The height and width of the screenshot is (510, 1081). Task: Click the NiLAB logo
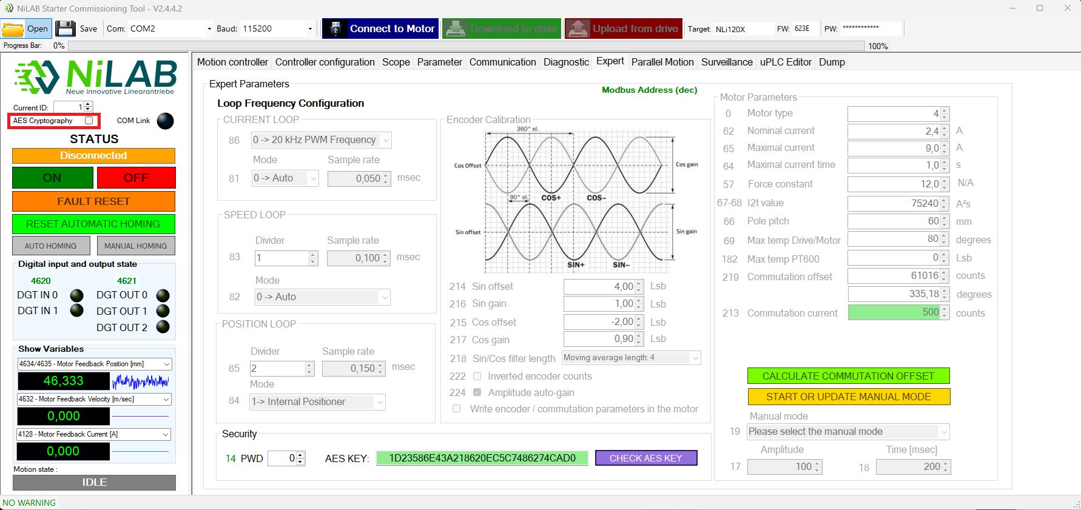tap(95, 77)
